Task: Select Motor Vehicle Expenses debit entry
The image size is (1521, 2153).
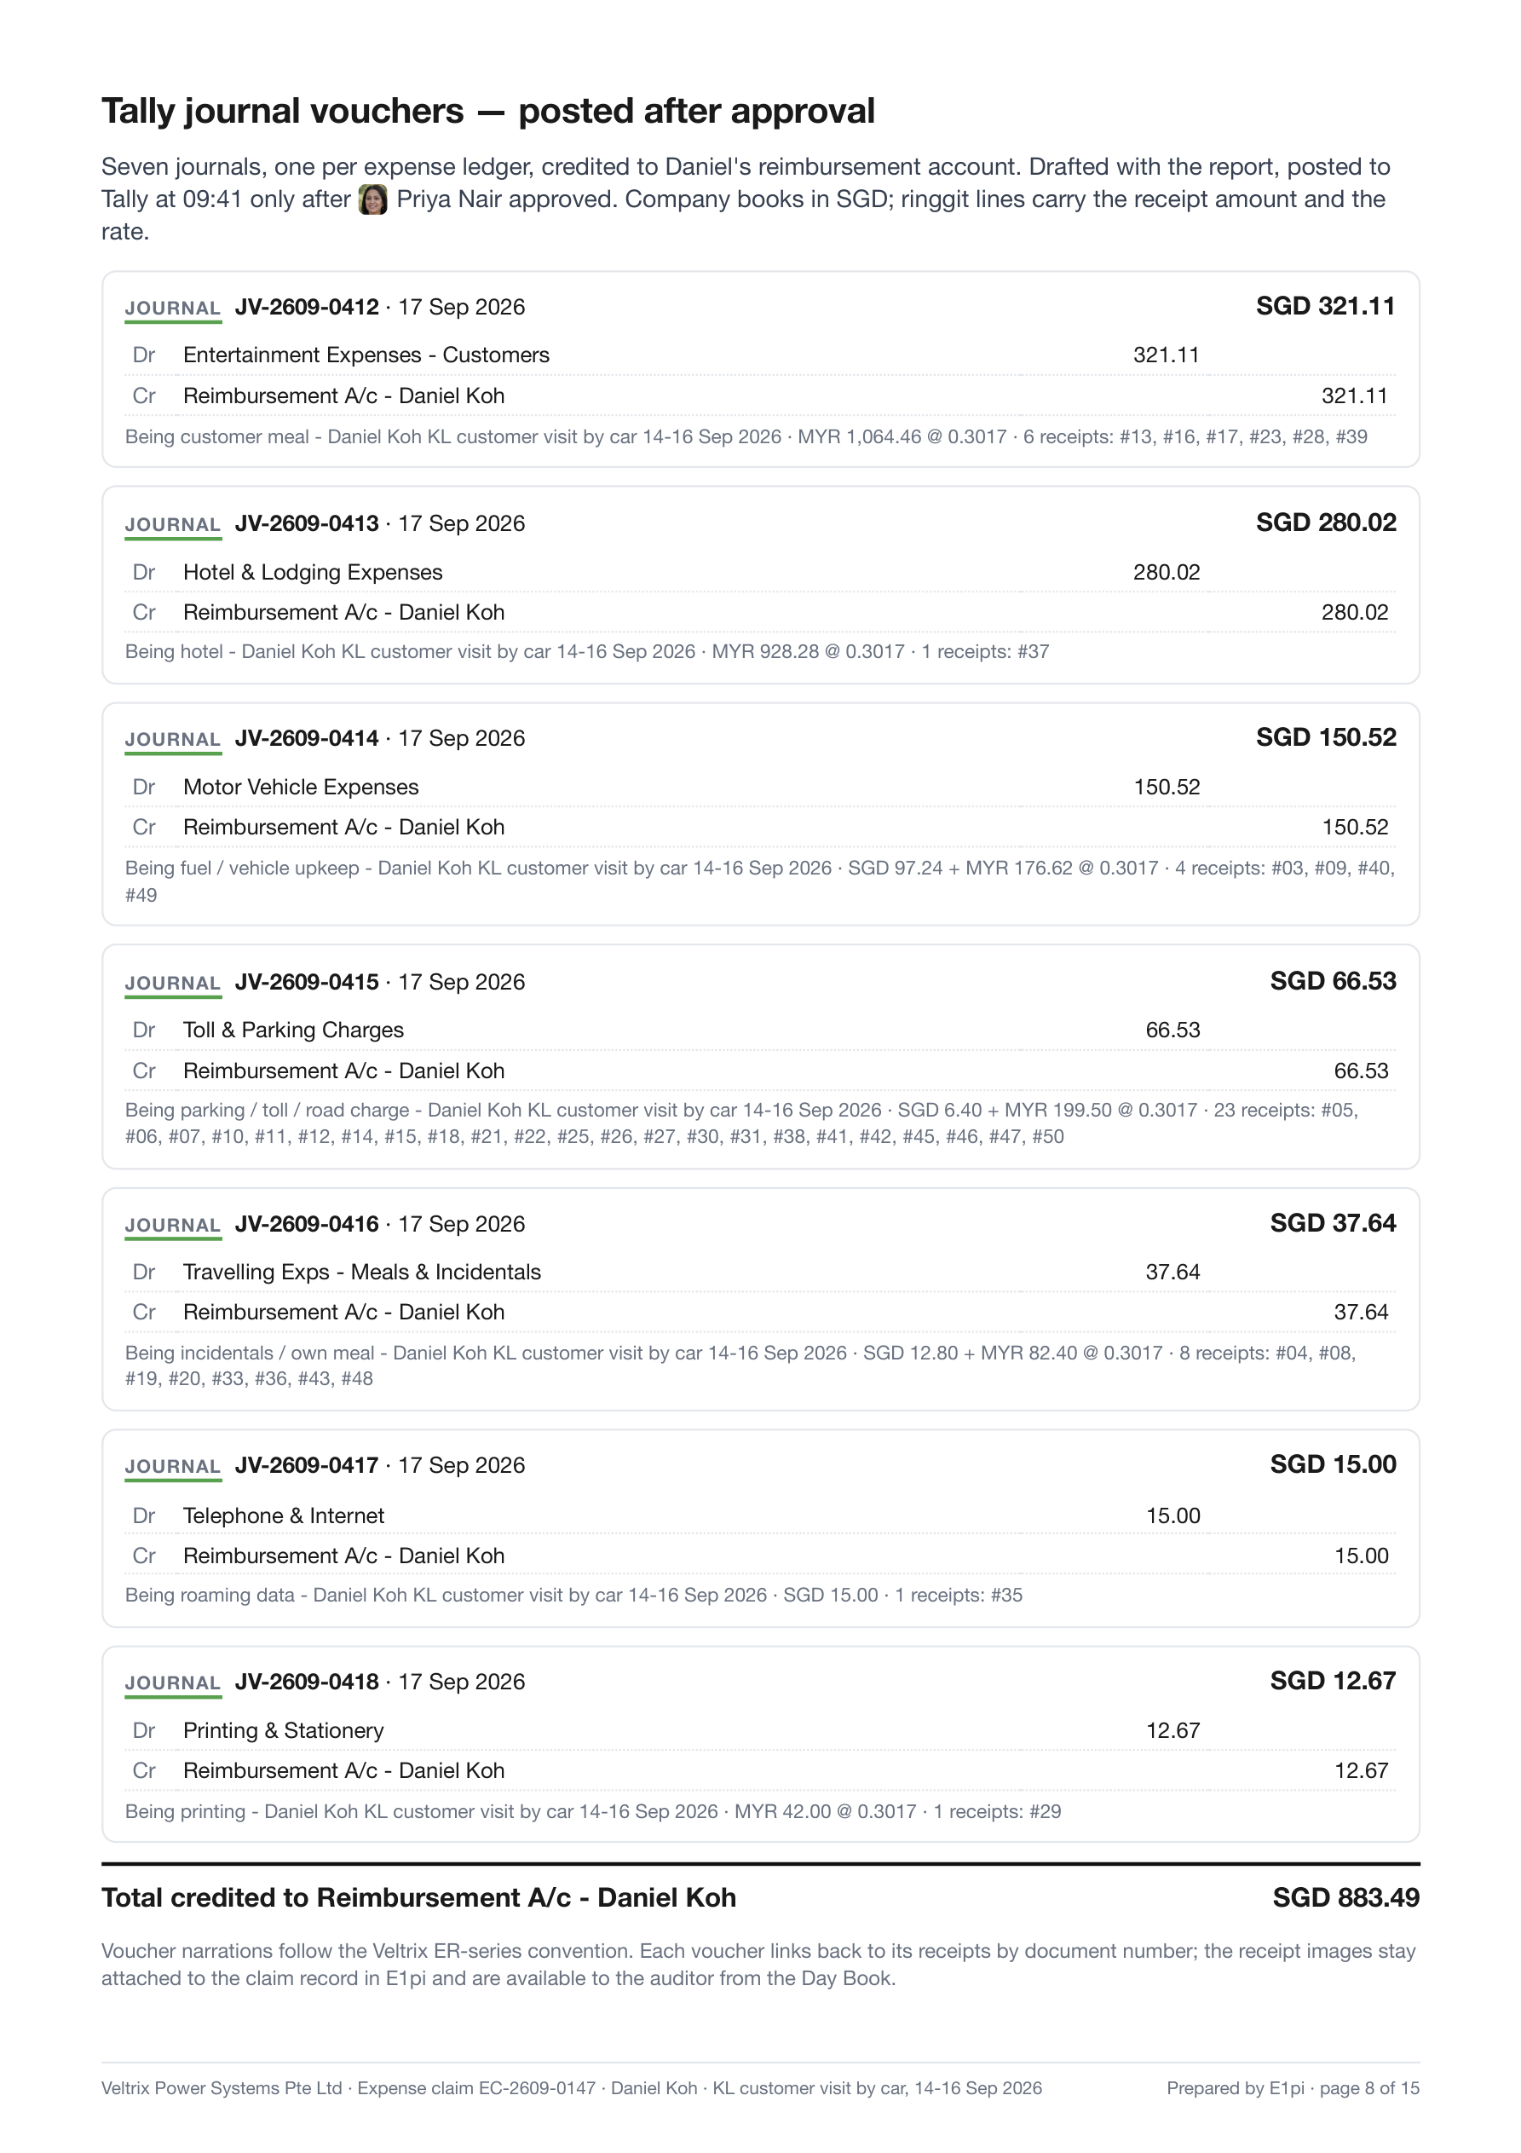Action: pyautogui.click(x=759, y=787)
